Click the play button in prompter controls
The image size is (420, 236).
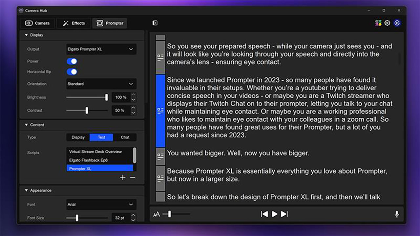(x=275, y=214)
